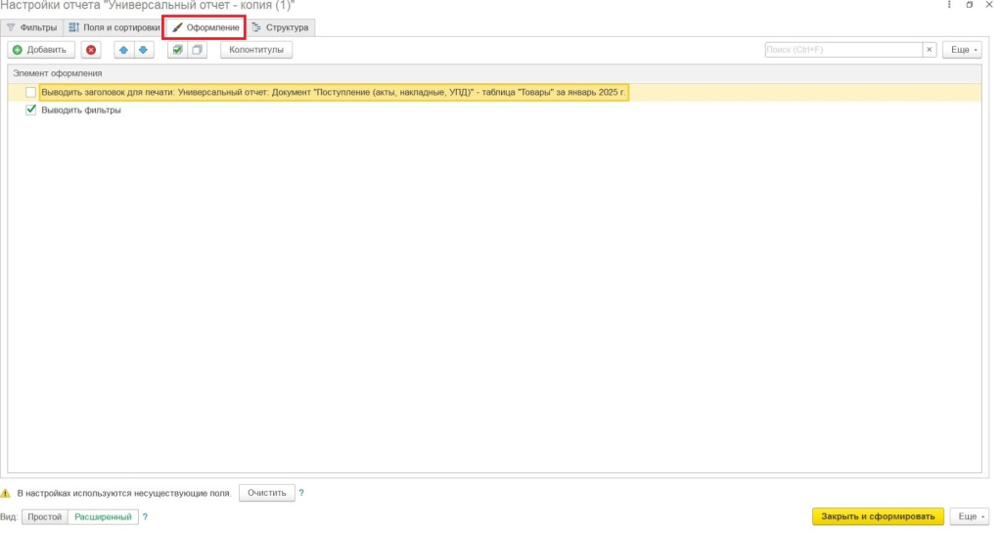Enable the print header checkbox

coord(31,92)
